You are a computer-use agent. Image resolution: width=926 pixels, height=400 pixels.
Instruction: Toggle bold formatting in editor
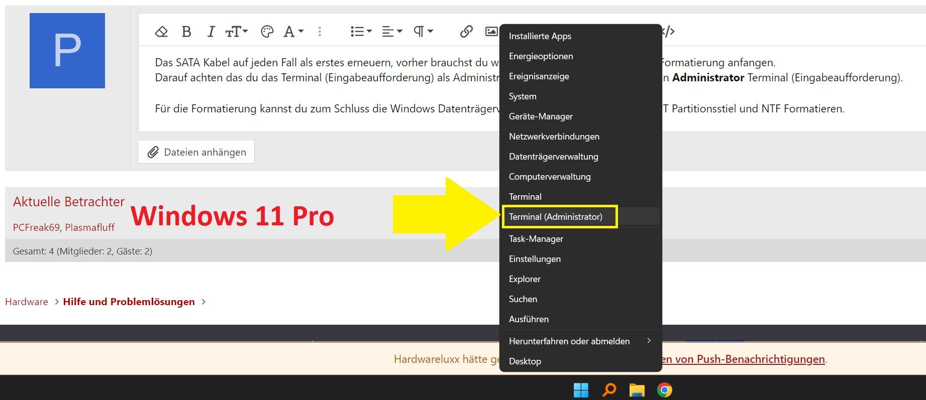point(186,32)
